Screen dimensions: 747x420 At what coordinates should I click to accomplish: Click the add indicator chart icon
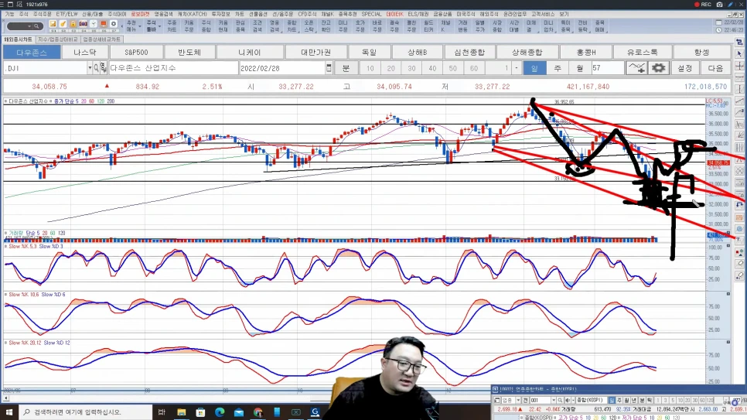pyautogui.click(x=636, y=68)
